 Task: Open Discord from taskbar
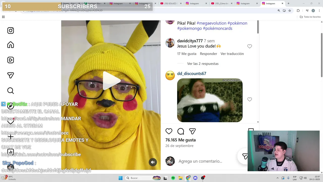(195, 178)
